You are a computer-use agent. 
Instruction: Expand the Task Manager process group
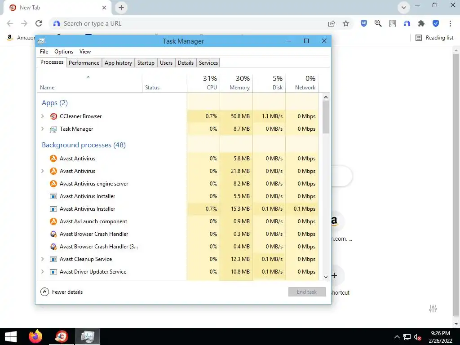pyautogui.click(x=43, y=129)
